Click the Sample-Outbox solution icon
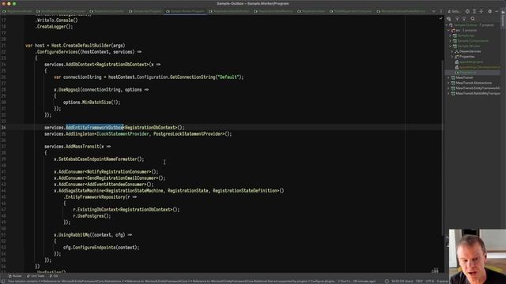The height and width of the screenshot is (284, 506). [x=451, y=24]
